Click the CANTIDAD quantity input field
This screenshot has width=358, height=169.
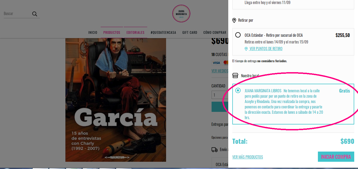(220, 95)
